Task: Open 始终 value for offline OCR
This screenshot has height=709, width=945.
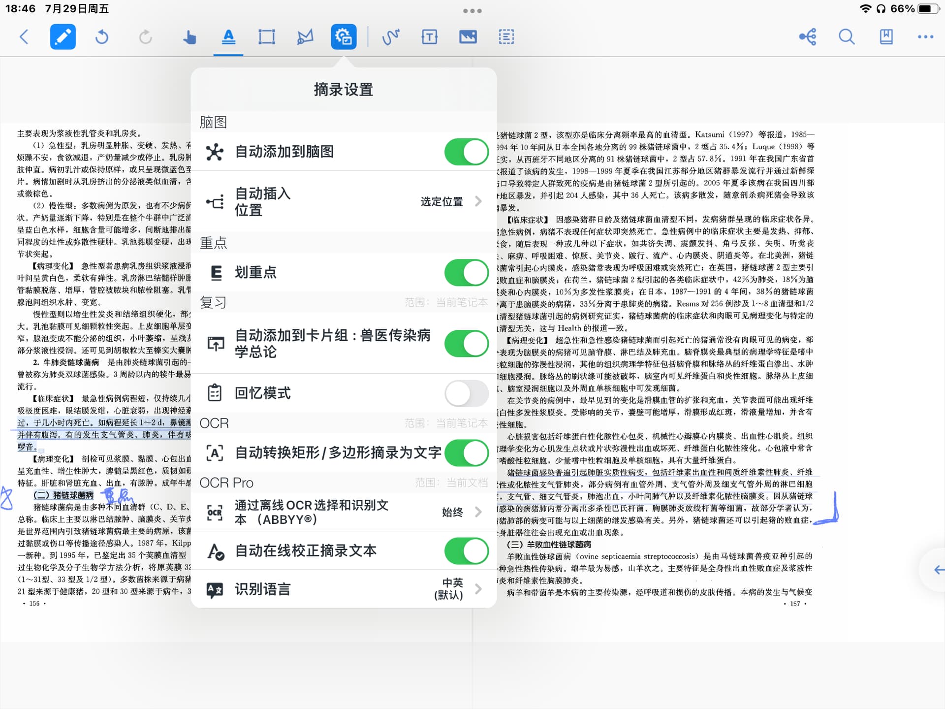Action: pos(452,512)
